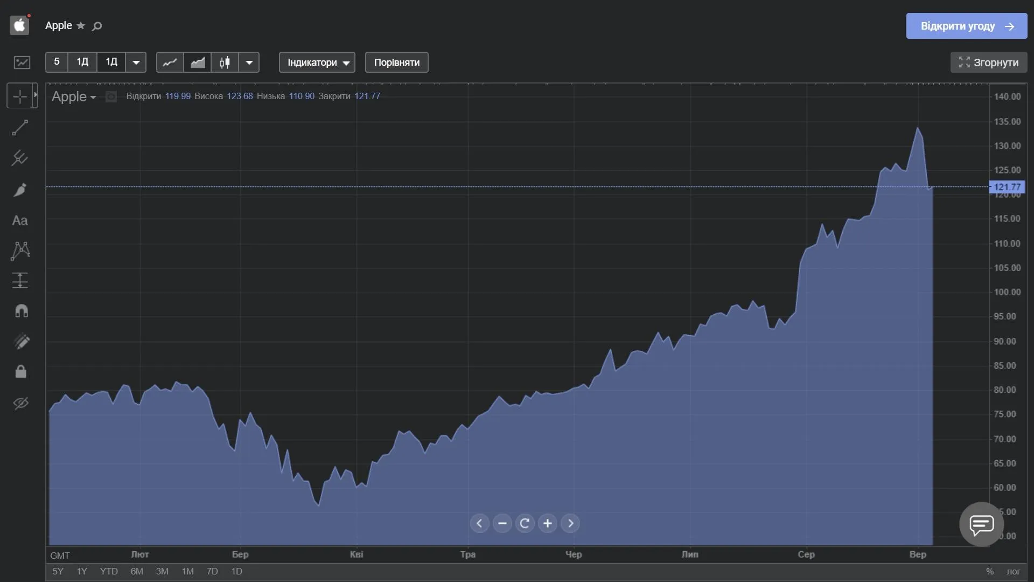This screenshot has height=582, width=1034.
Task: Select the pitchfork drawing tool
Action: pos(20,158)
